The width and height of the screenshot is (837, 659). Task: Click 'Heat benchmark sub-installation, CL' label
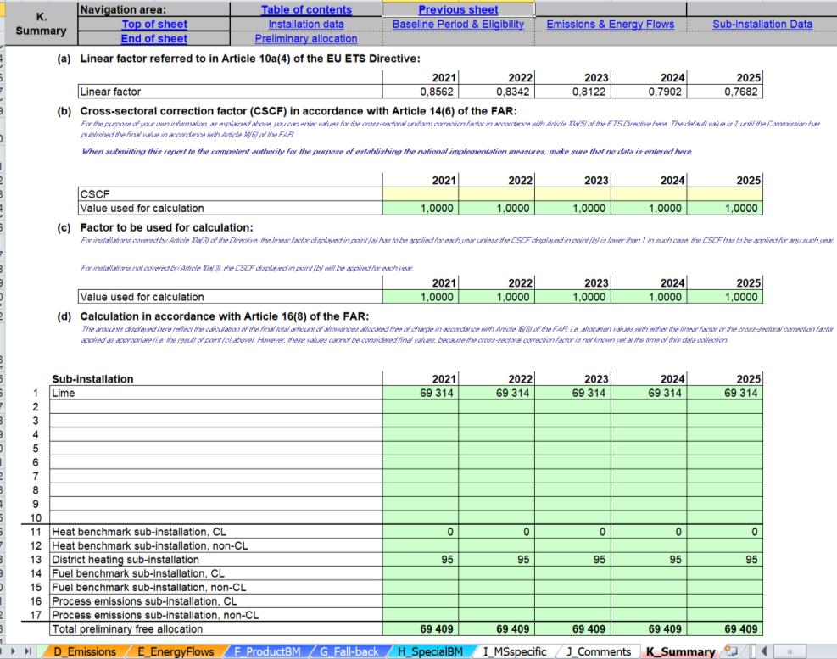pos(216,532)
